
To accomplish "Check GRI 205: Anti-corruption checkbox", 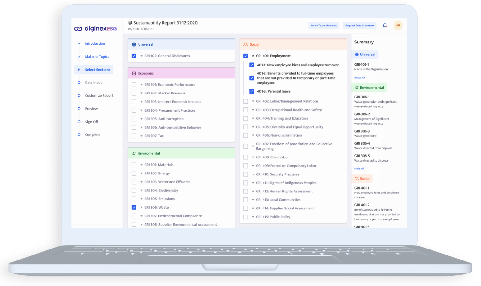I will 134,119.
